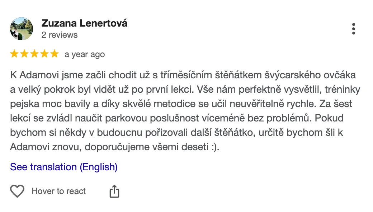Click the share review icon
This screenshot has width=373, height=212.
(114, 191)
